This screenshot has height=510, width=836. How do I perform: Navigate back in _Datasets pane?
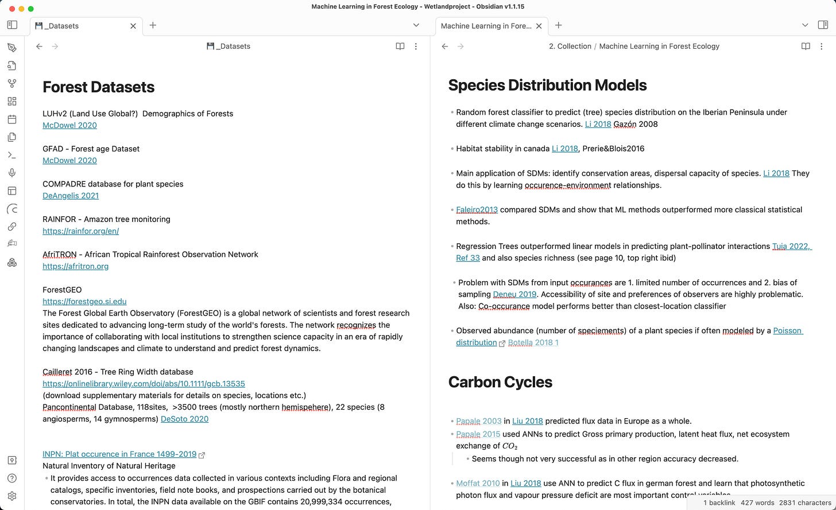39,46
